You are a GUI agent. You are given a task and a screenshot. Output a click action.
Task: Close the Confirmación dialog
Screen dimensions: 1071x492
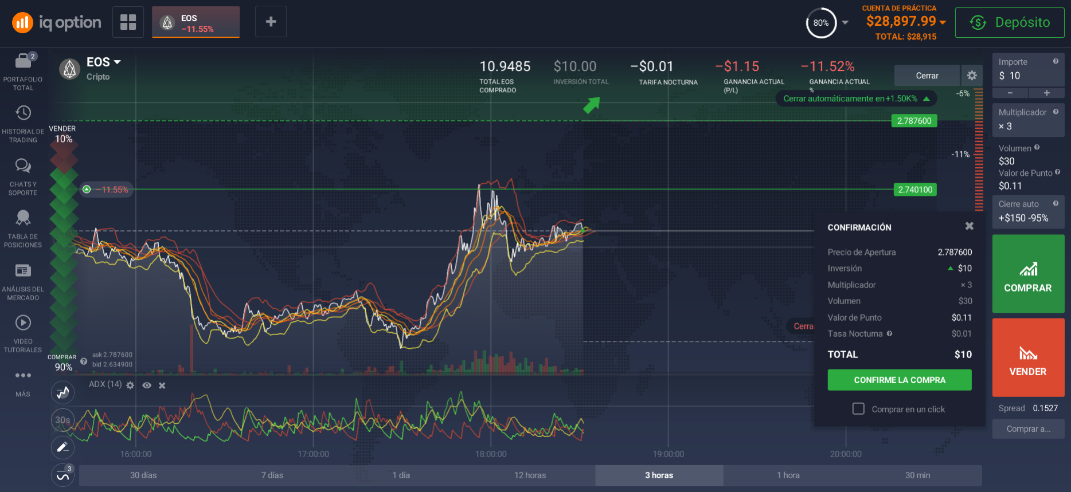pyautogui.click(x=969, y=226)
